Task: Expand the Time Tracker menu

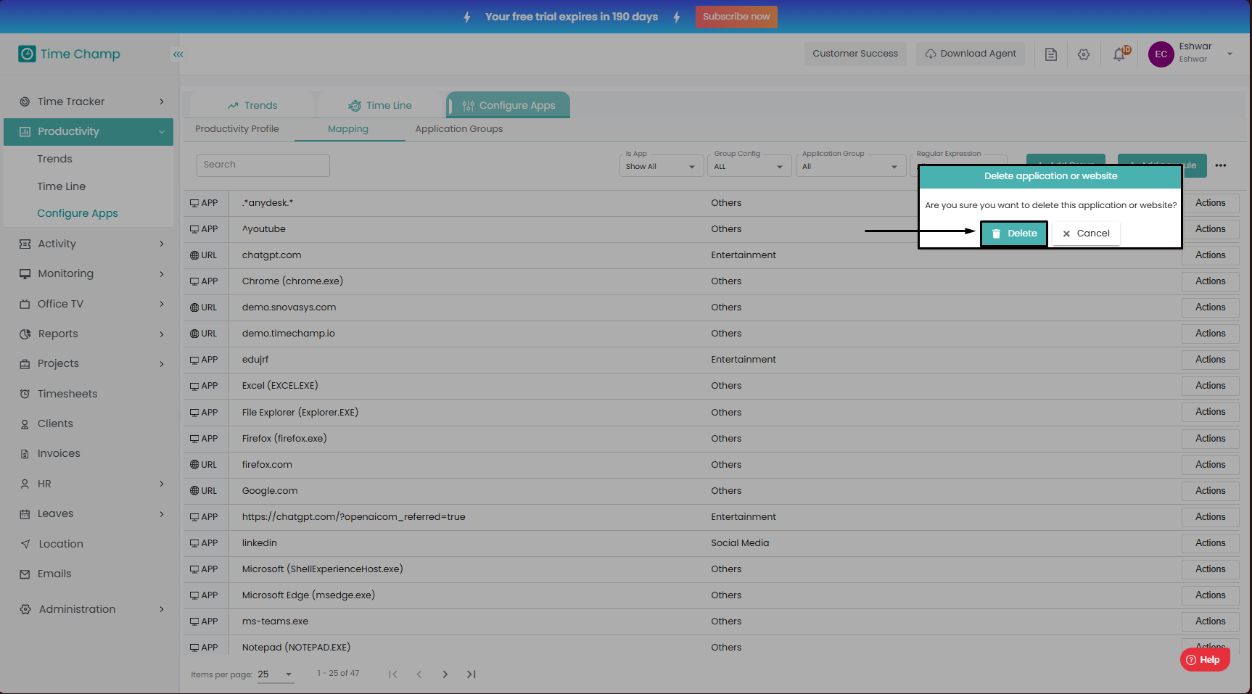Action: [162, 102]
